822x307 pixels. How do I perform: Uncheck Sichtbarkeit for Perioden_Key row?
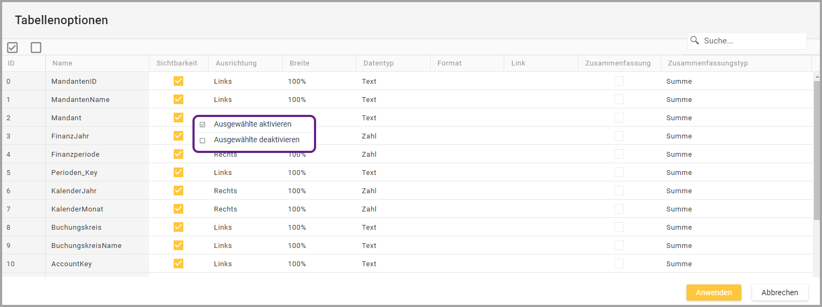(178, 172)
